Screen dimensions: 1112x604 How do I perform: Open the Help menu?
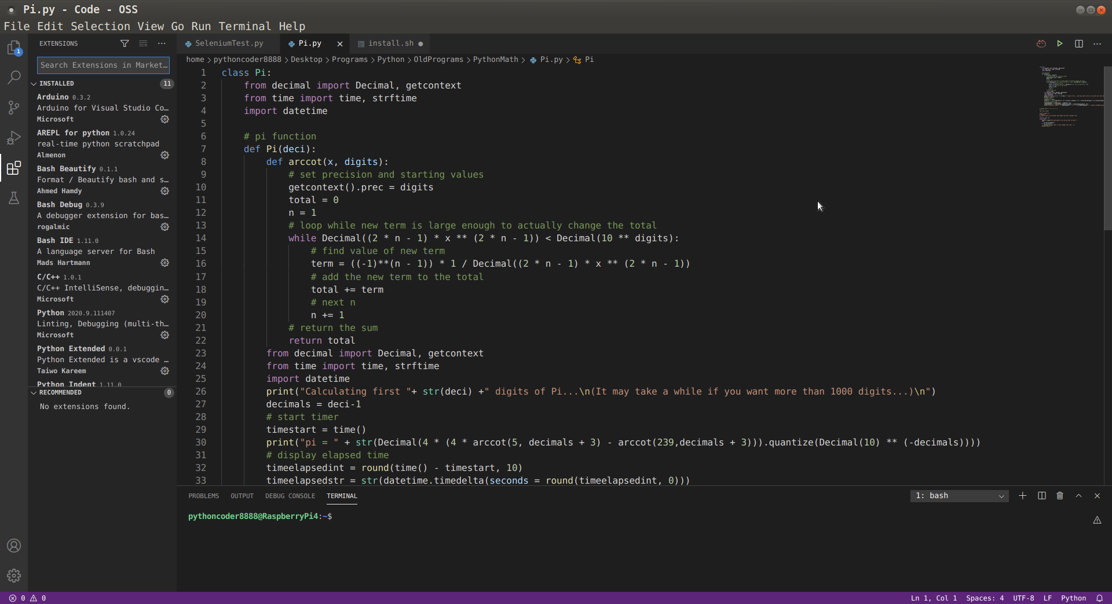coord(292,26)
